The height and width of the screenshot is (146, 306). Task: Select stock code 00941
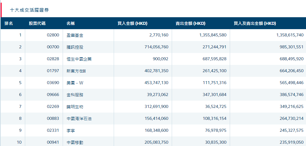53,142
